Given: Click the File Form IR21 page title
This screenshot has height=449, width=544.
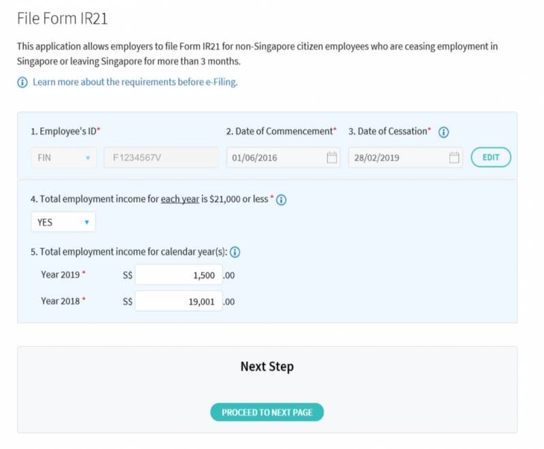Looking at the screenshot, I should click(x=63, y=18).
